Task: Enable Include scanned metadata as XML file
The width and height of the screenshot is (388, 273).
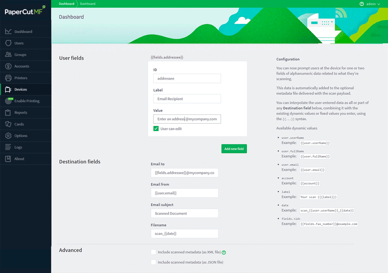Action: click(153, 252)
